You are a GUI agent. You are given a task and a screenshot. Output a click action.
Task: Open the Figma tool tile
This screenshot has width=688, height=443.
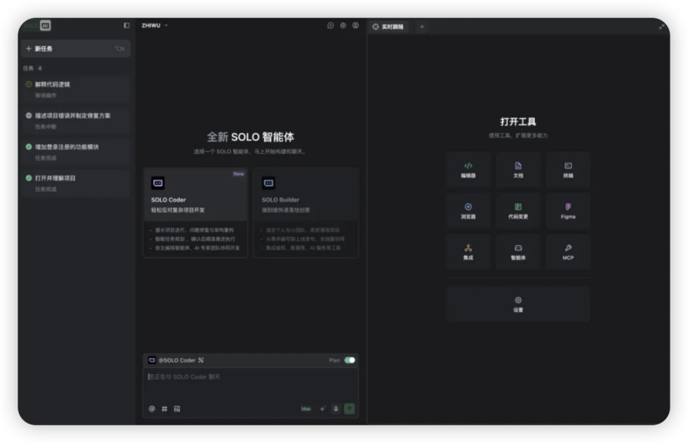[568, 210]
